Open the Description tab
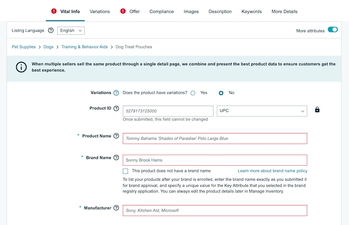Screen dimensions: 349x225 pos(220,11)
